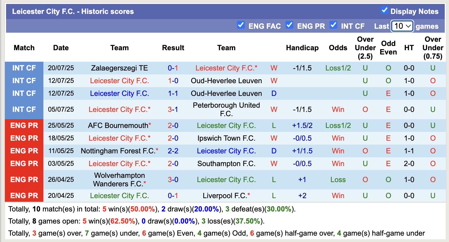The height and width of the screenshot is (242, 449).
Task: Click the Liverpool F.C. team link
Action: [225, 196]
